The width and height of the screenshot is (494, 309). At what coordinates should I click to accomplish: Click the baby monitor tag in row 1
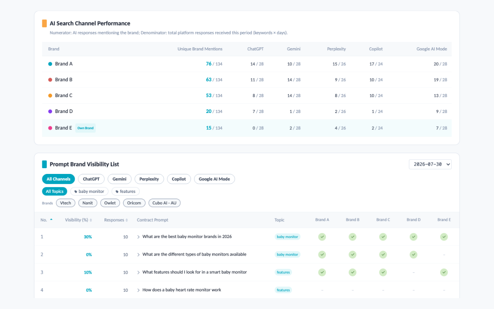click(287, 237)
